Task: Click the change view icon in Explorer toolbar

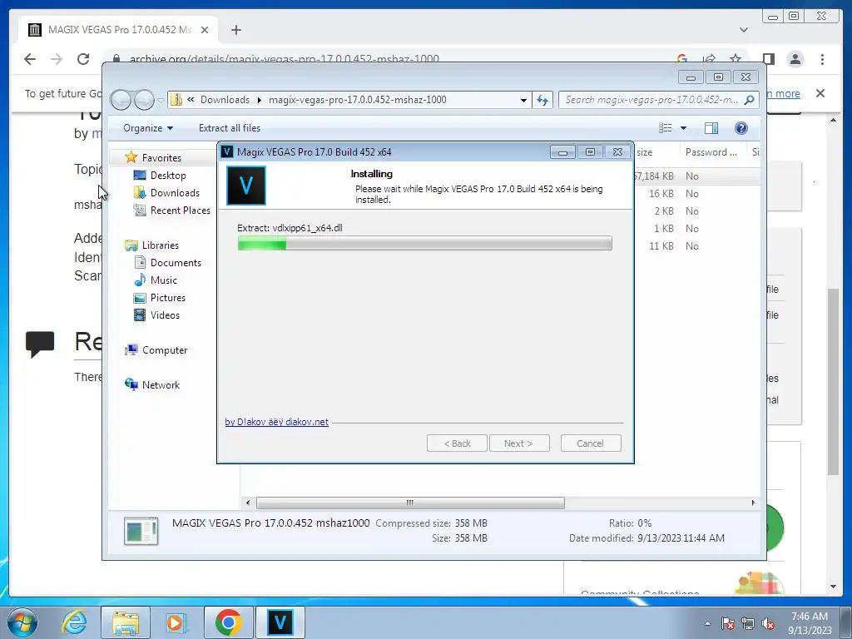Action: (666, 128)
